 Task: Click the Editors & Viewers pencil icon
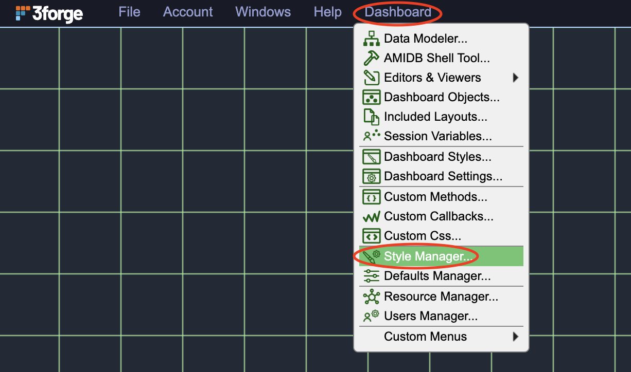point(371,78)
